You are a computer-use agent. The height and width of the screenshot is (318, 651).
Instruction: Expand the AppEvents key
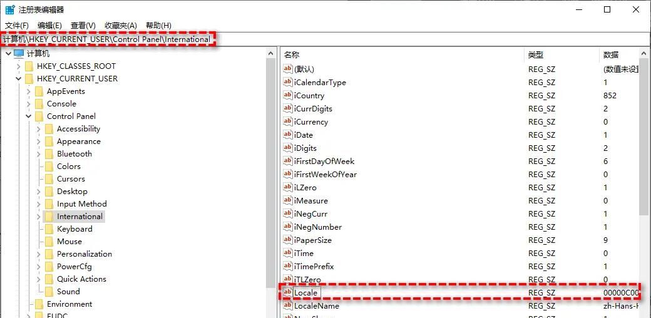click(28, 91)
